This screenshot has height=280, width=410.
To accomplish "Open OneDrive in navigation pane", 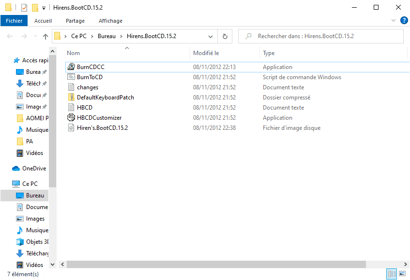I will click(29, 168).
